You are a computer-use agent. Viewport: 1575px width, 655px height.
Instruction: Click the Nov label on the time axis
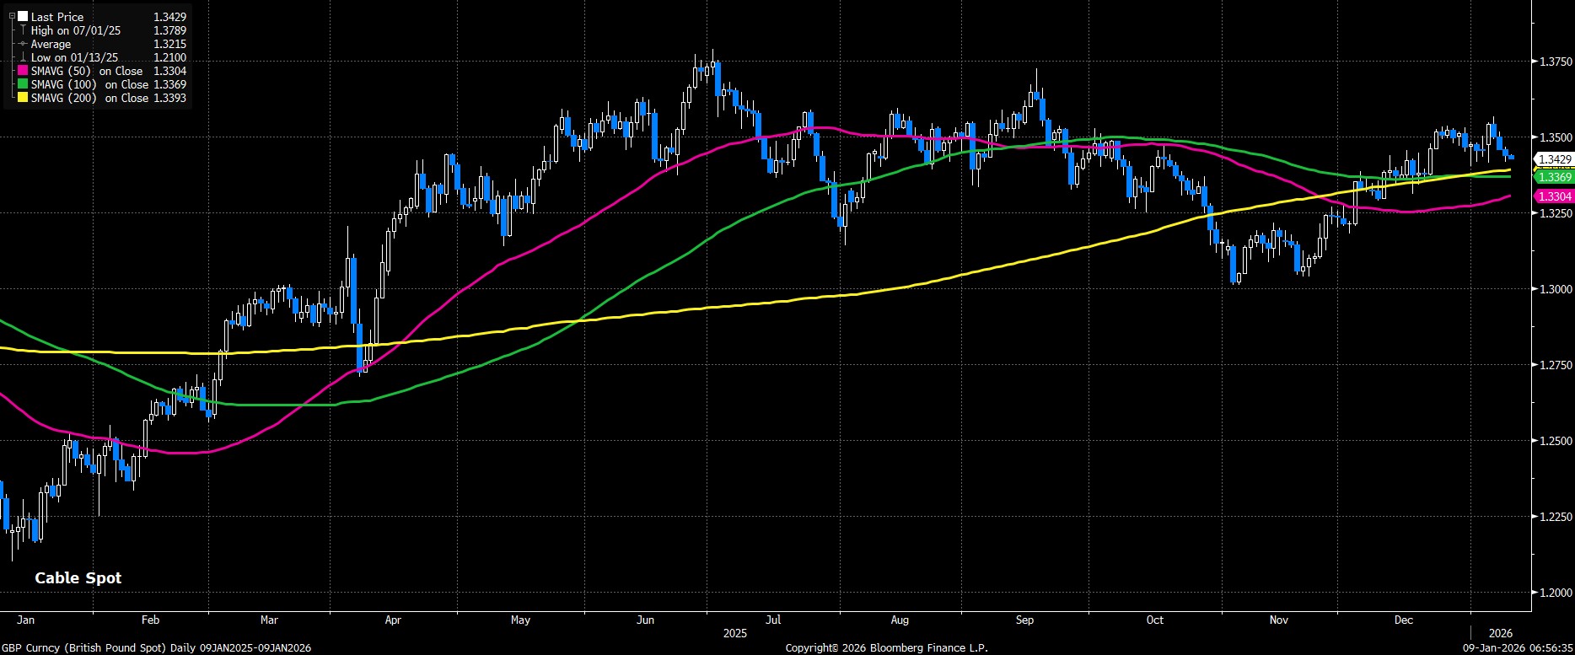coord(1279,620)
